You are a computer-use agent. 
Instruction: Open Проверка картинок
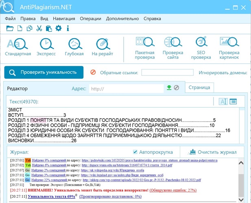click(x=229, y=48)
